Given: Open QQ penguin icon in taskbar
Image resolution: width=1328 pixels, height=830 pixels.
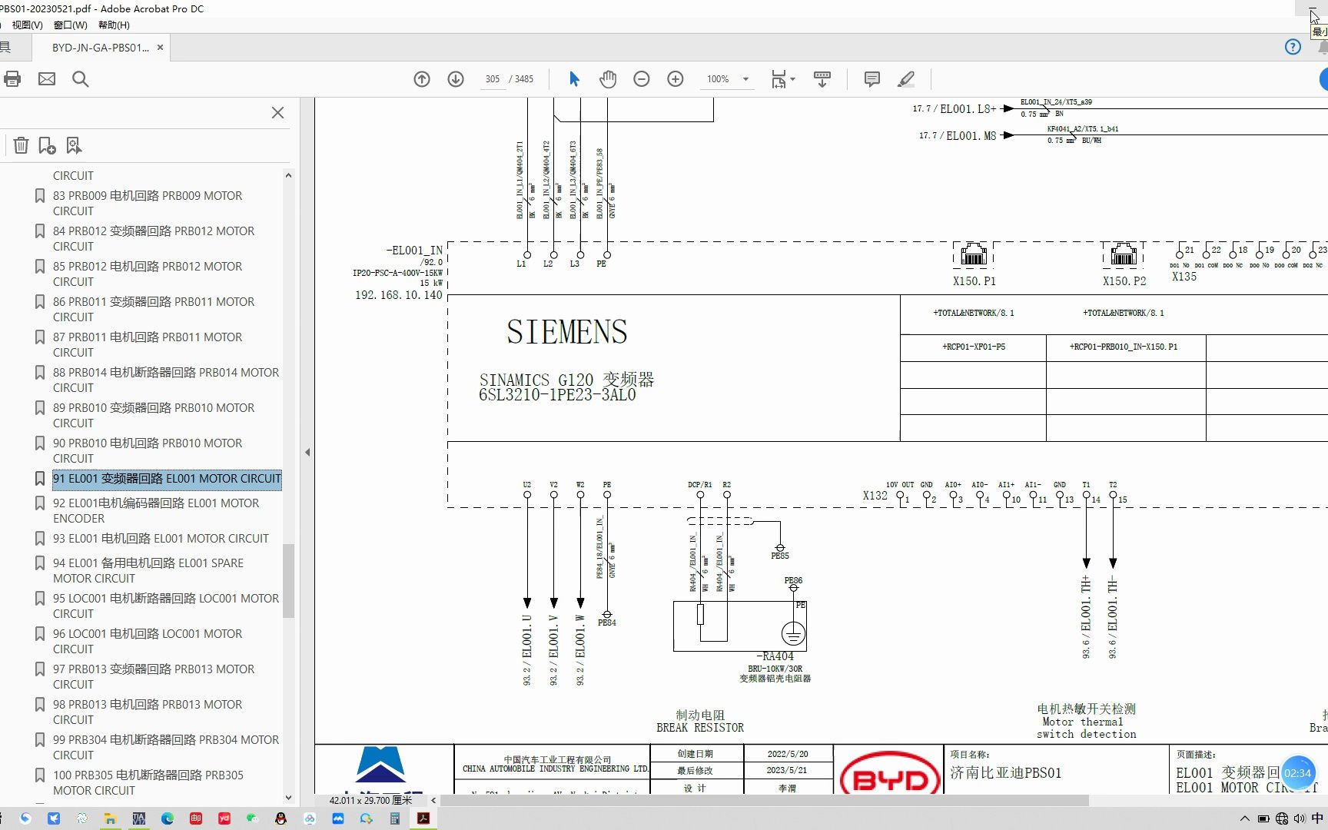Looking at the screenshot, I should [x=281, y=818].
